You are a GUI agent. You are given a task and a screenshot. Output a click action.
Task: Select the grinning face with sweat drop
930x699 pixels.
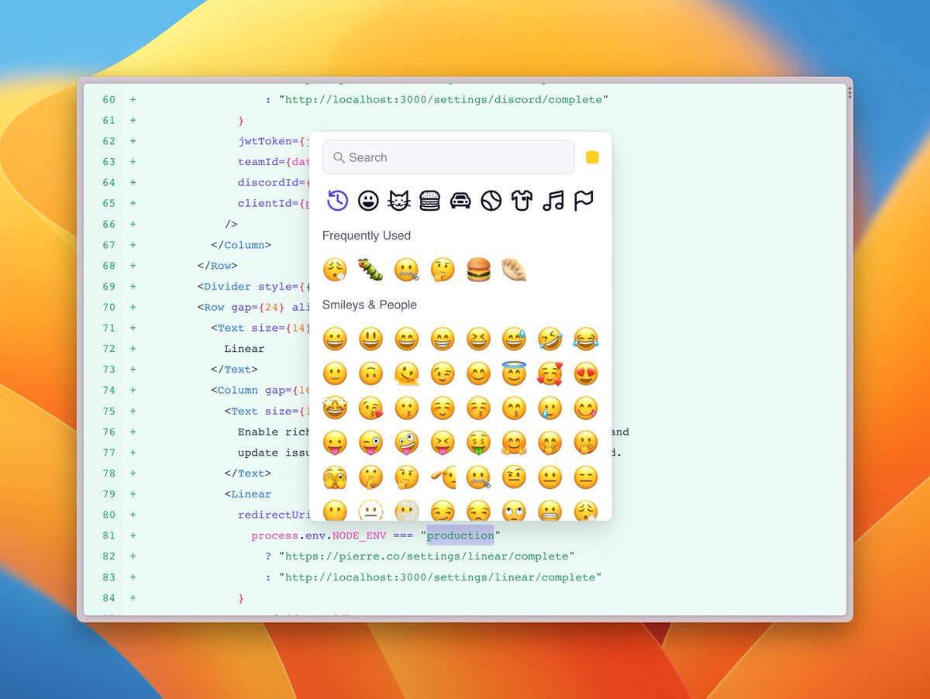tap(514, 339)
